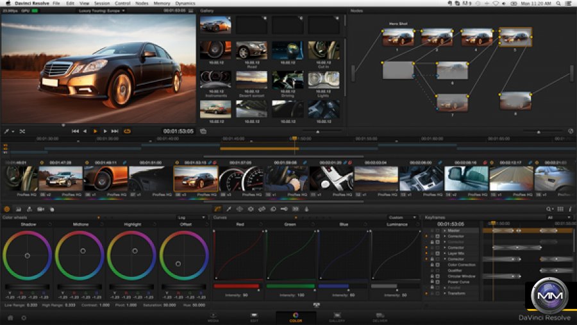The image size is (577, 325).
Task: Open the Log mode dropdown in Color wheels
Action: coord(191,217)
